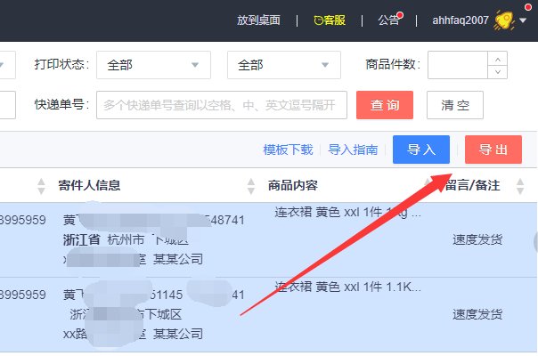Viewport: 538px width, 356px height.
Task: Expand the account dropdown arrow
Action: click(x=523, y=20)
